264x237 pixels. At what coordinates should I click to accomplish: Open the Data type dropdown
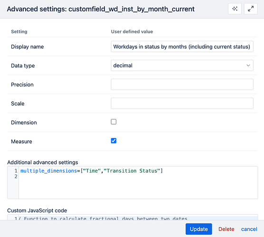[x=182, y=65]
